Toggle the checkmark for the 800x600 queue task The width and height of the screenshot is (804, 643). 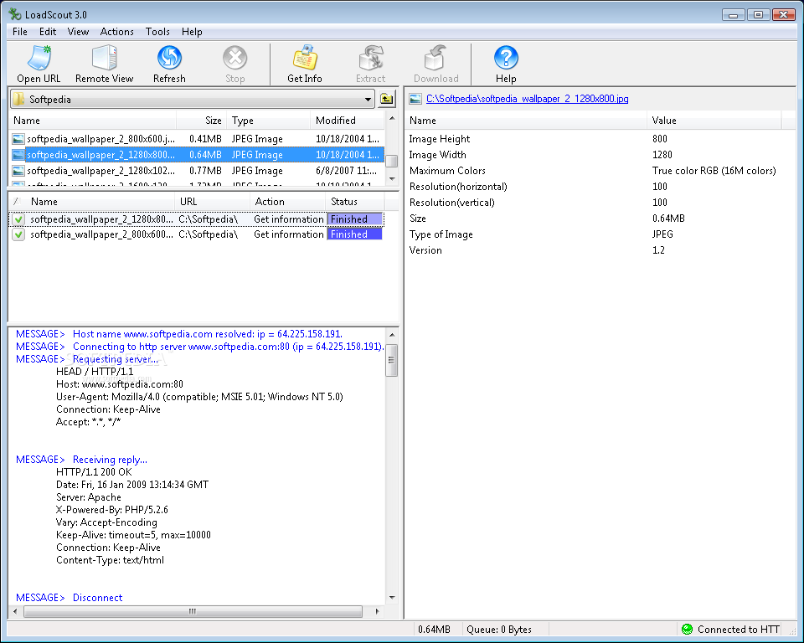[x=18, y=234]
